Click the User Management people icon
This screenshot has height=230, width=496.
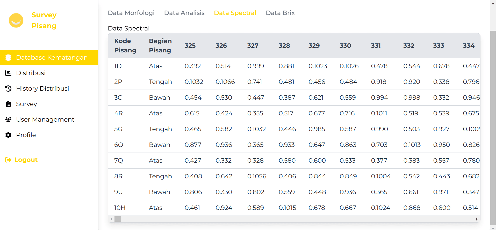tap(8, 120)
